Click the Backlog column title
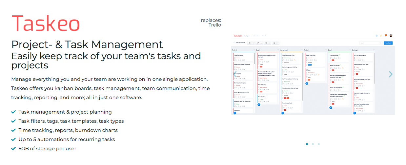This screenshot has width=406, height=165. (x=355, y=50)
